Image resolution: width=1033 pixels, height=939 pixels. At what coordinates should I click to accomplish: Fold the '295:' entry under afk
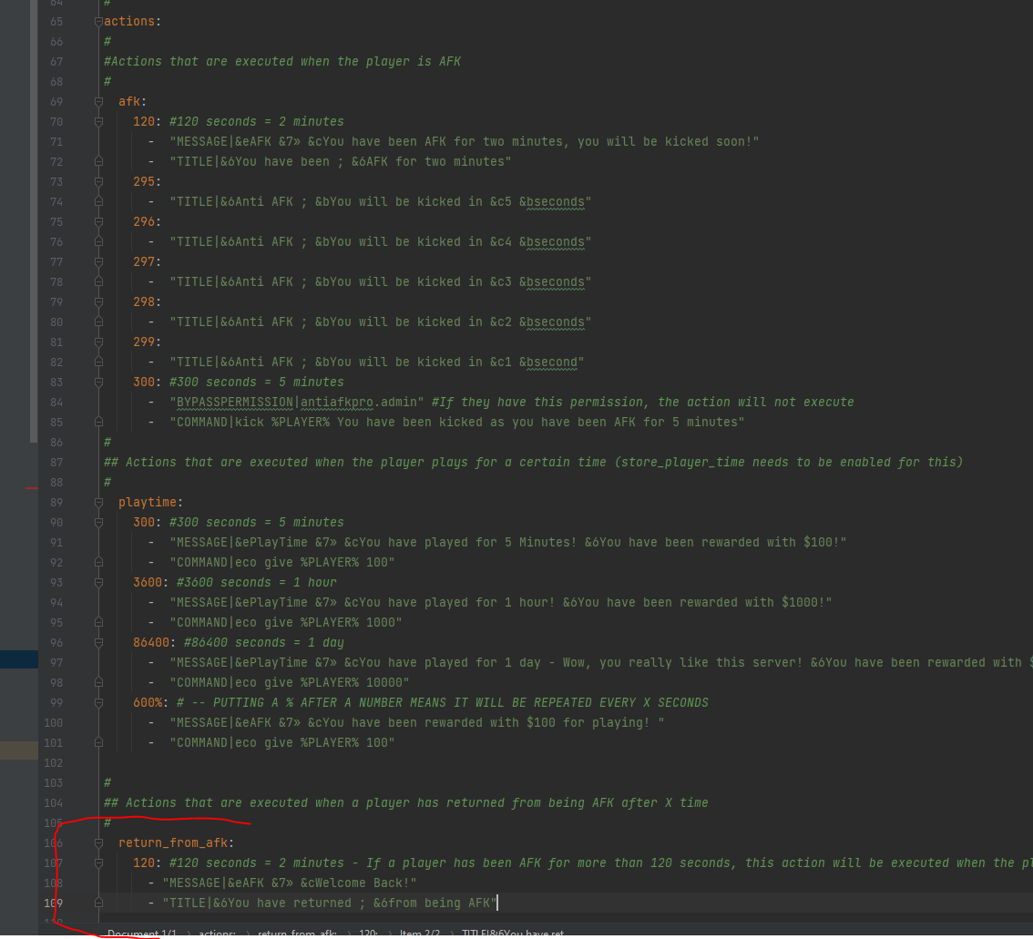[98, 182]
